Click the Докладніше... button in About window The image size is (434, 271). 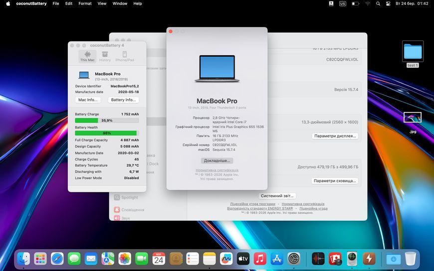click(217, 161)
